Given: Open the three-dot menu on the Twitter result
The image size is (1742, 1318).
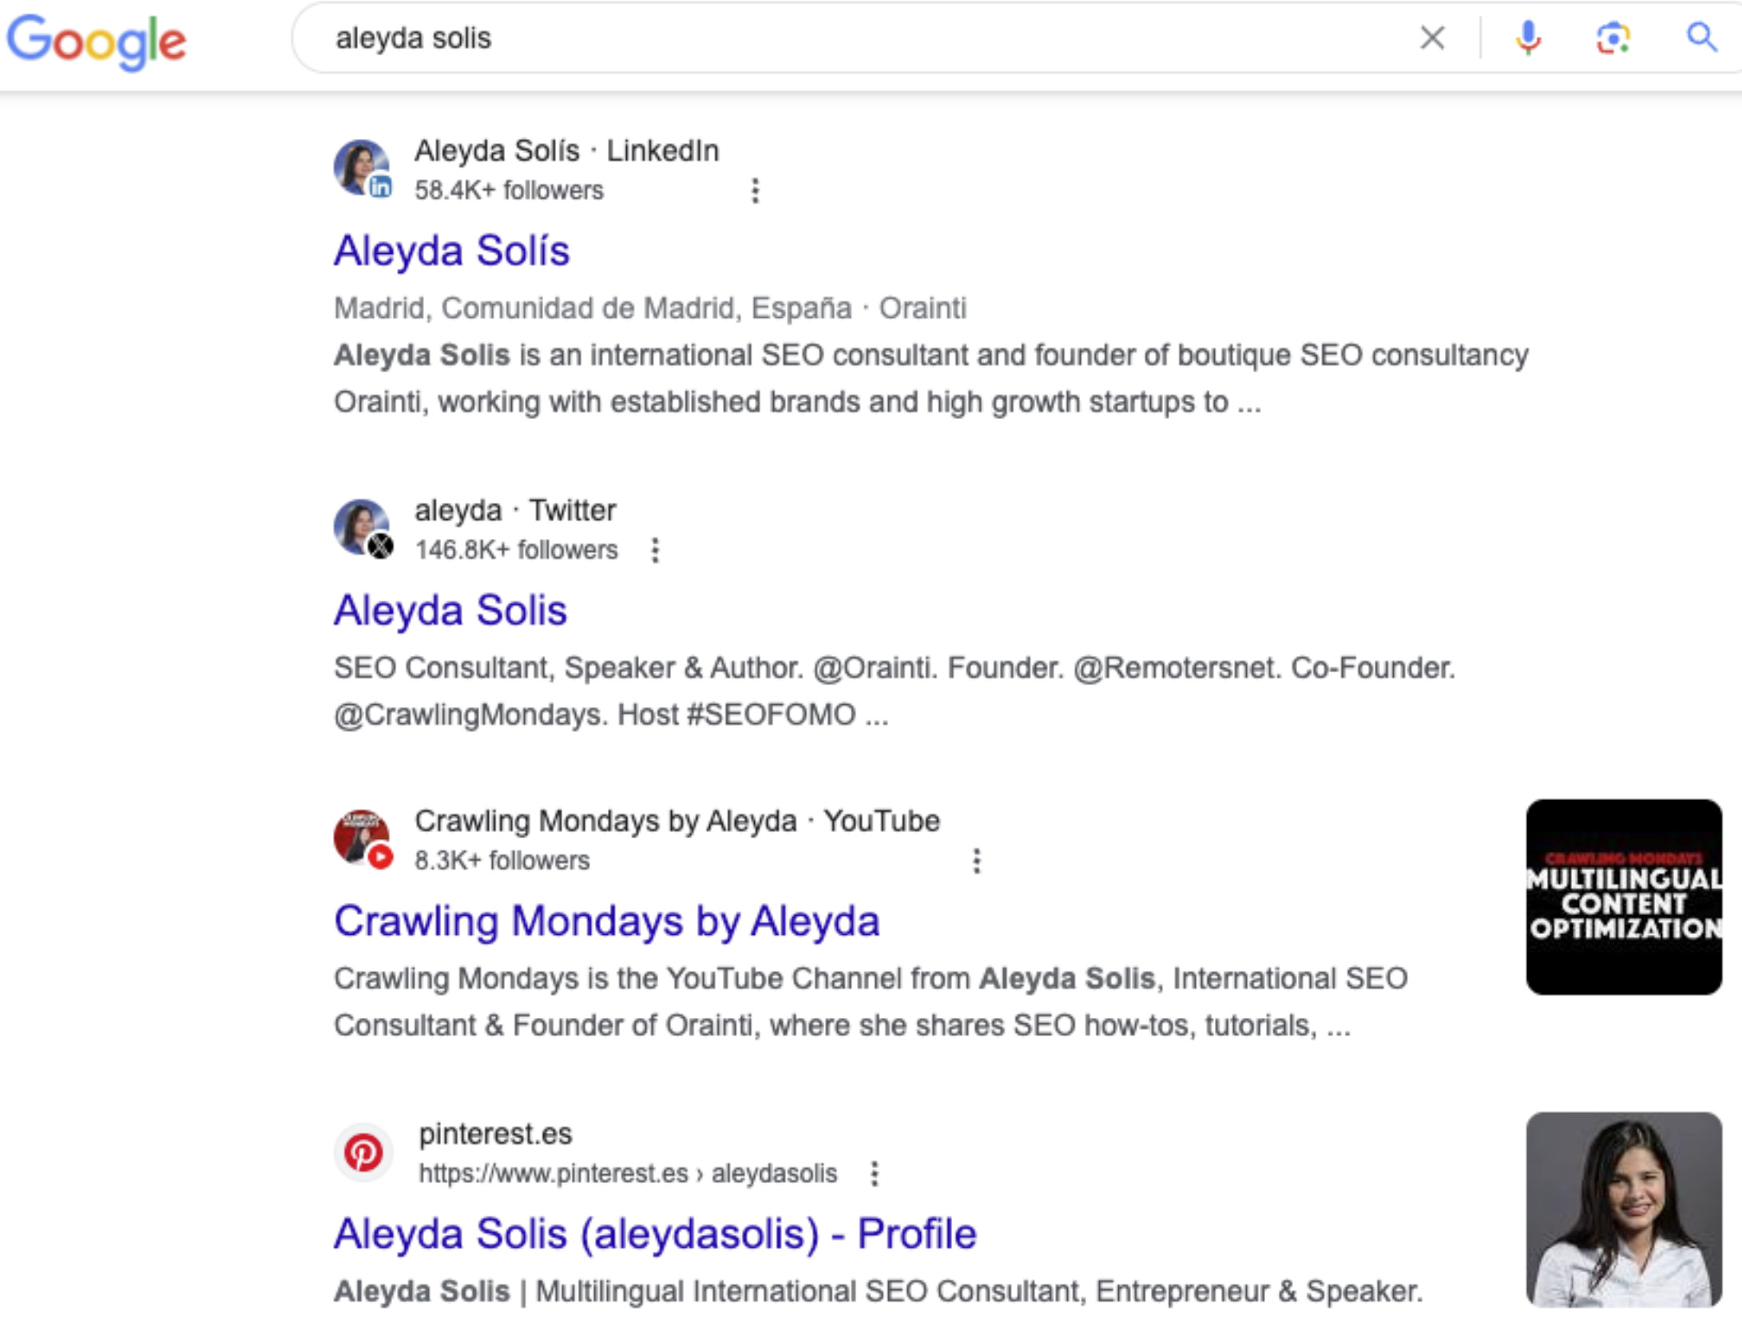Looking at the screenshot, I should point(657,549).
